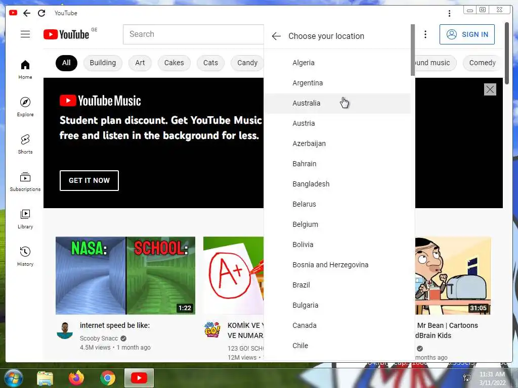
Task: Open 'internet speed be like:' video title
Action: pyautogui.click(x=115, y=325)
